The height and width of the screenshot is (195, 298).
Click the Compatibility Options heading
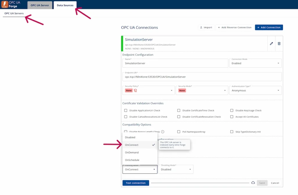click(x=137, y=125)
